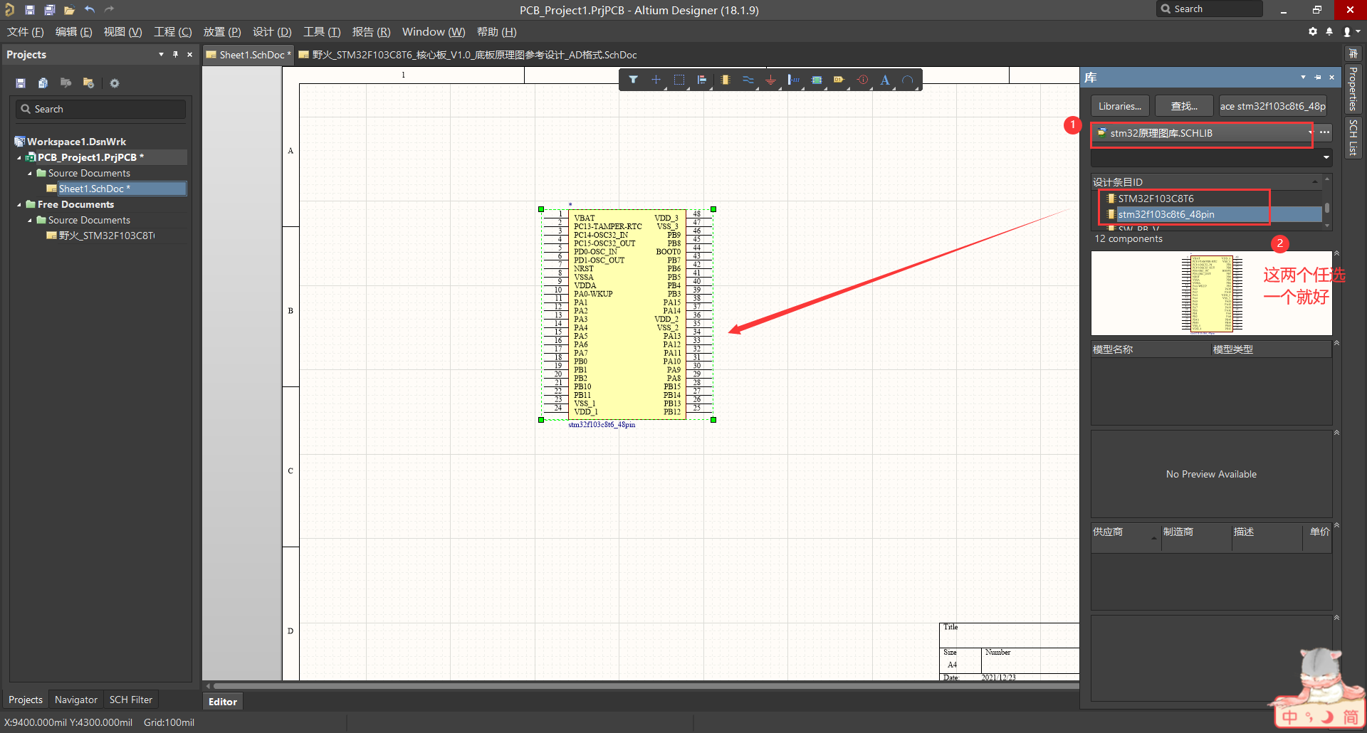The height and width of the screenshot is (733, 1367).
Task: Toggle pin on the 库 panel
Action: coord(1318,77)
